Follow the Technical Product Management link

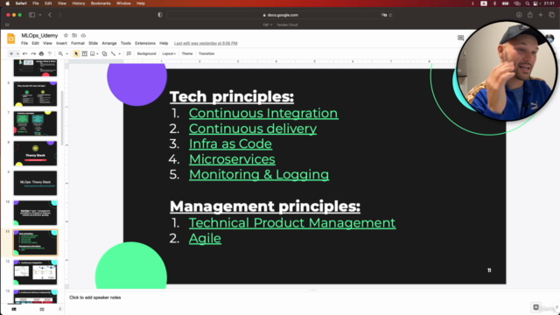click(x=292, y=223)
